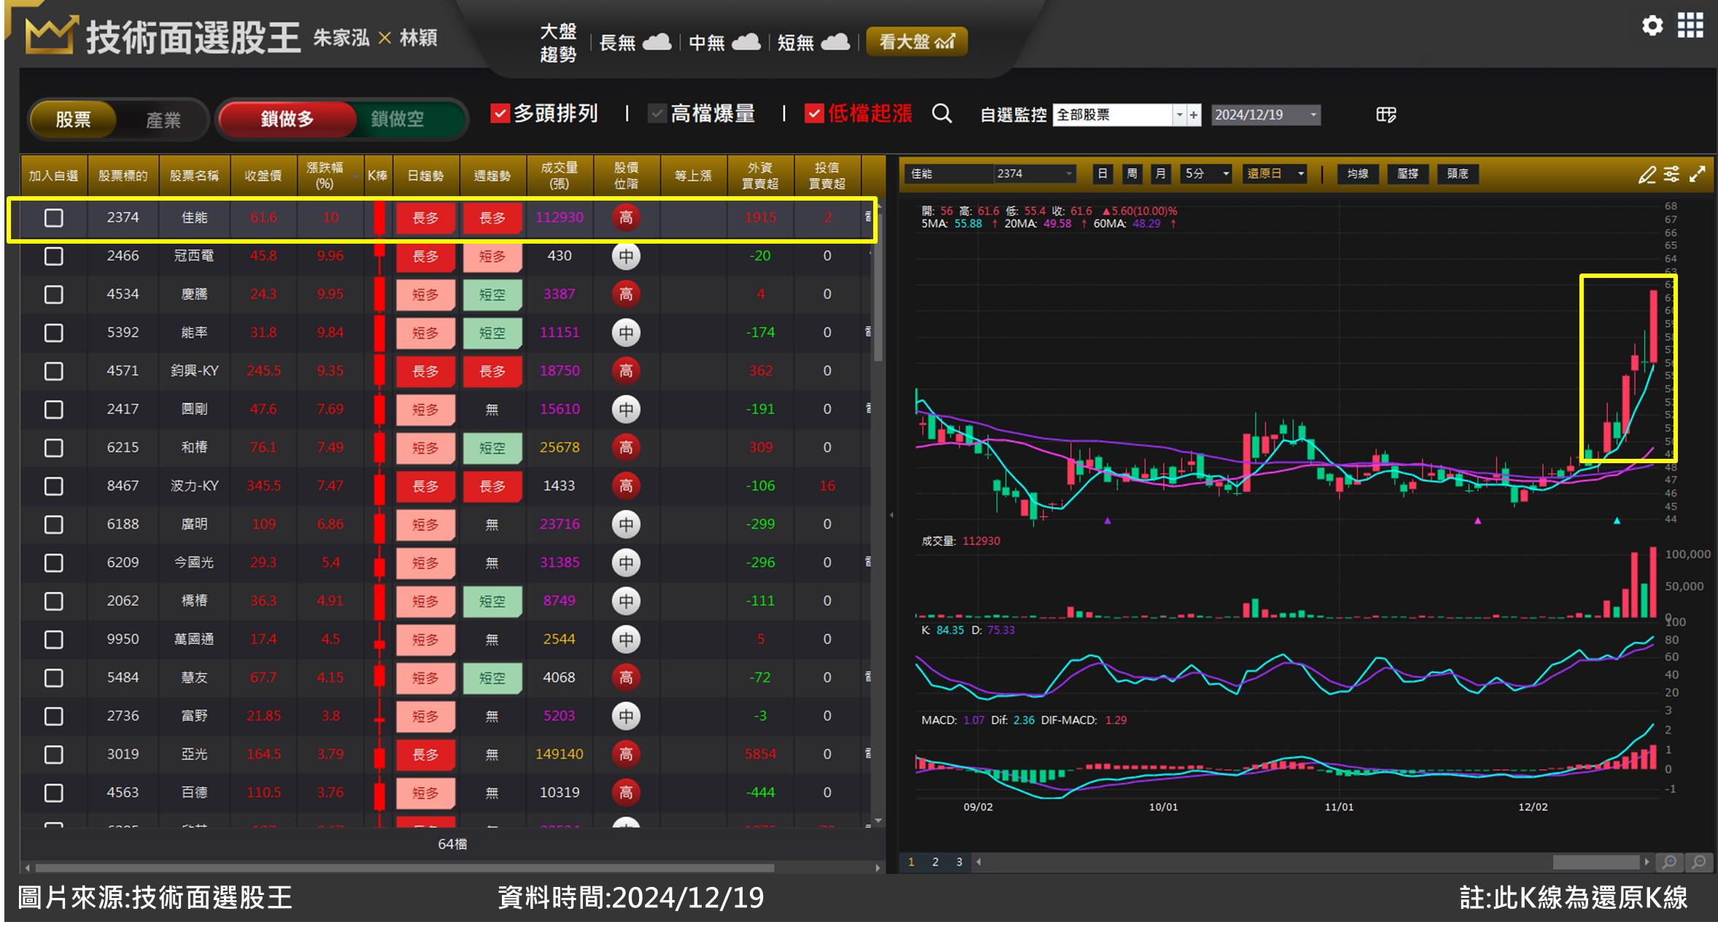
Task: Click the 均線 button
Action: pyautogui.click(x=1358, y=174)
